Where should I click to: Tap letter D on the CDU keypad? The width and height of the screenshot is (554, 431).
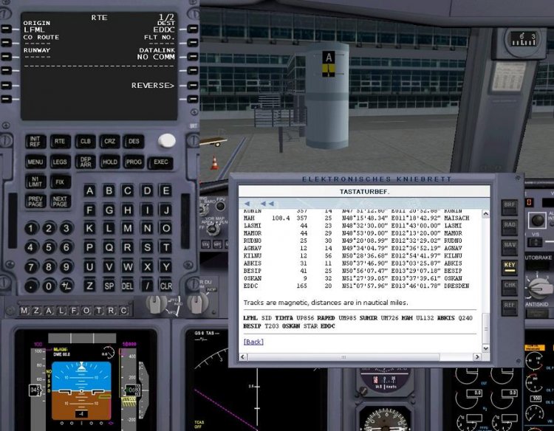click(x=147, y=191)
